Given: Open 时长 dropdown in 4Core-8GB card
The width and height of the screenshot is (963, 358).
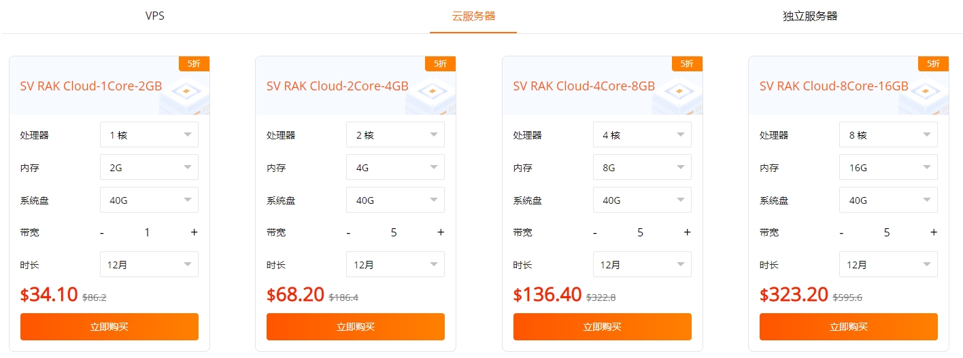Looking at the screenshot, I should [642, 264].
